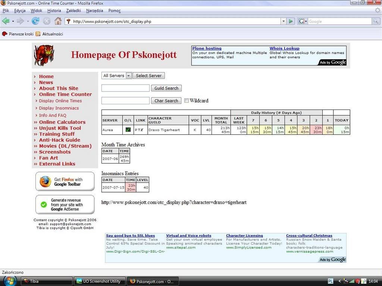Open the Pomoc menu
Screen dimensions: 382x286
click(x=115, y=10)
